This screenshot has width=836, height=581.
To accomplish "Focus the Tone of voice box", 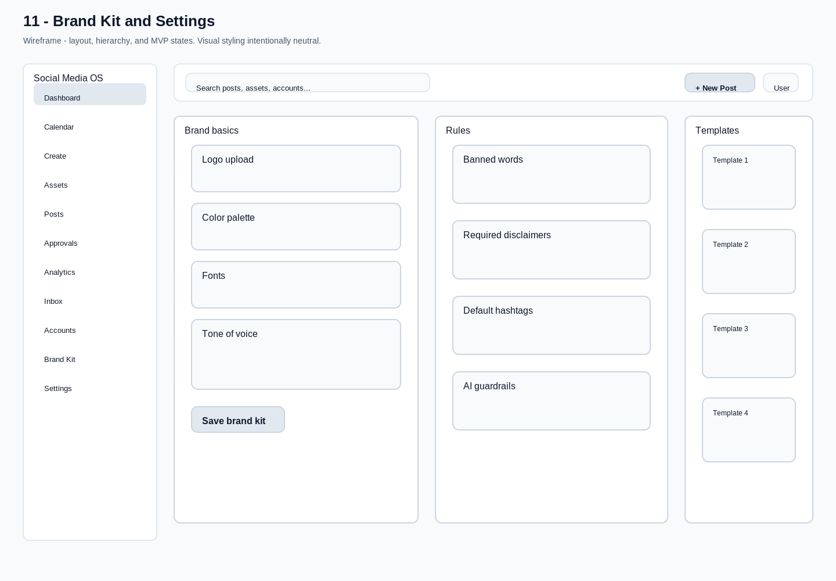I will 296,354.
